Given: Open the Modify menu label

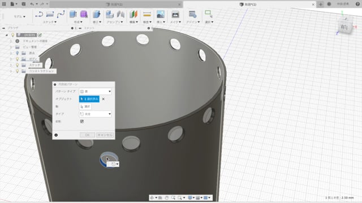Looking at the screenshot, I should pos(97,22).
